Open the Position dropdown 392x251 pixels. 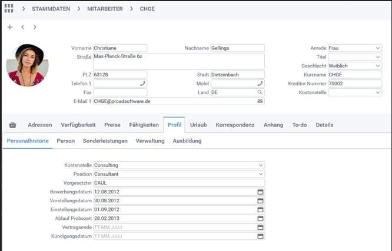(x=260, y=174)
